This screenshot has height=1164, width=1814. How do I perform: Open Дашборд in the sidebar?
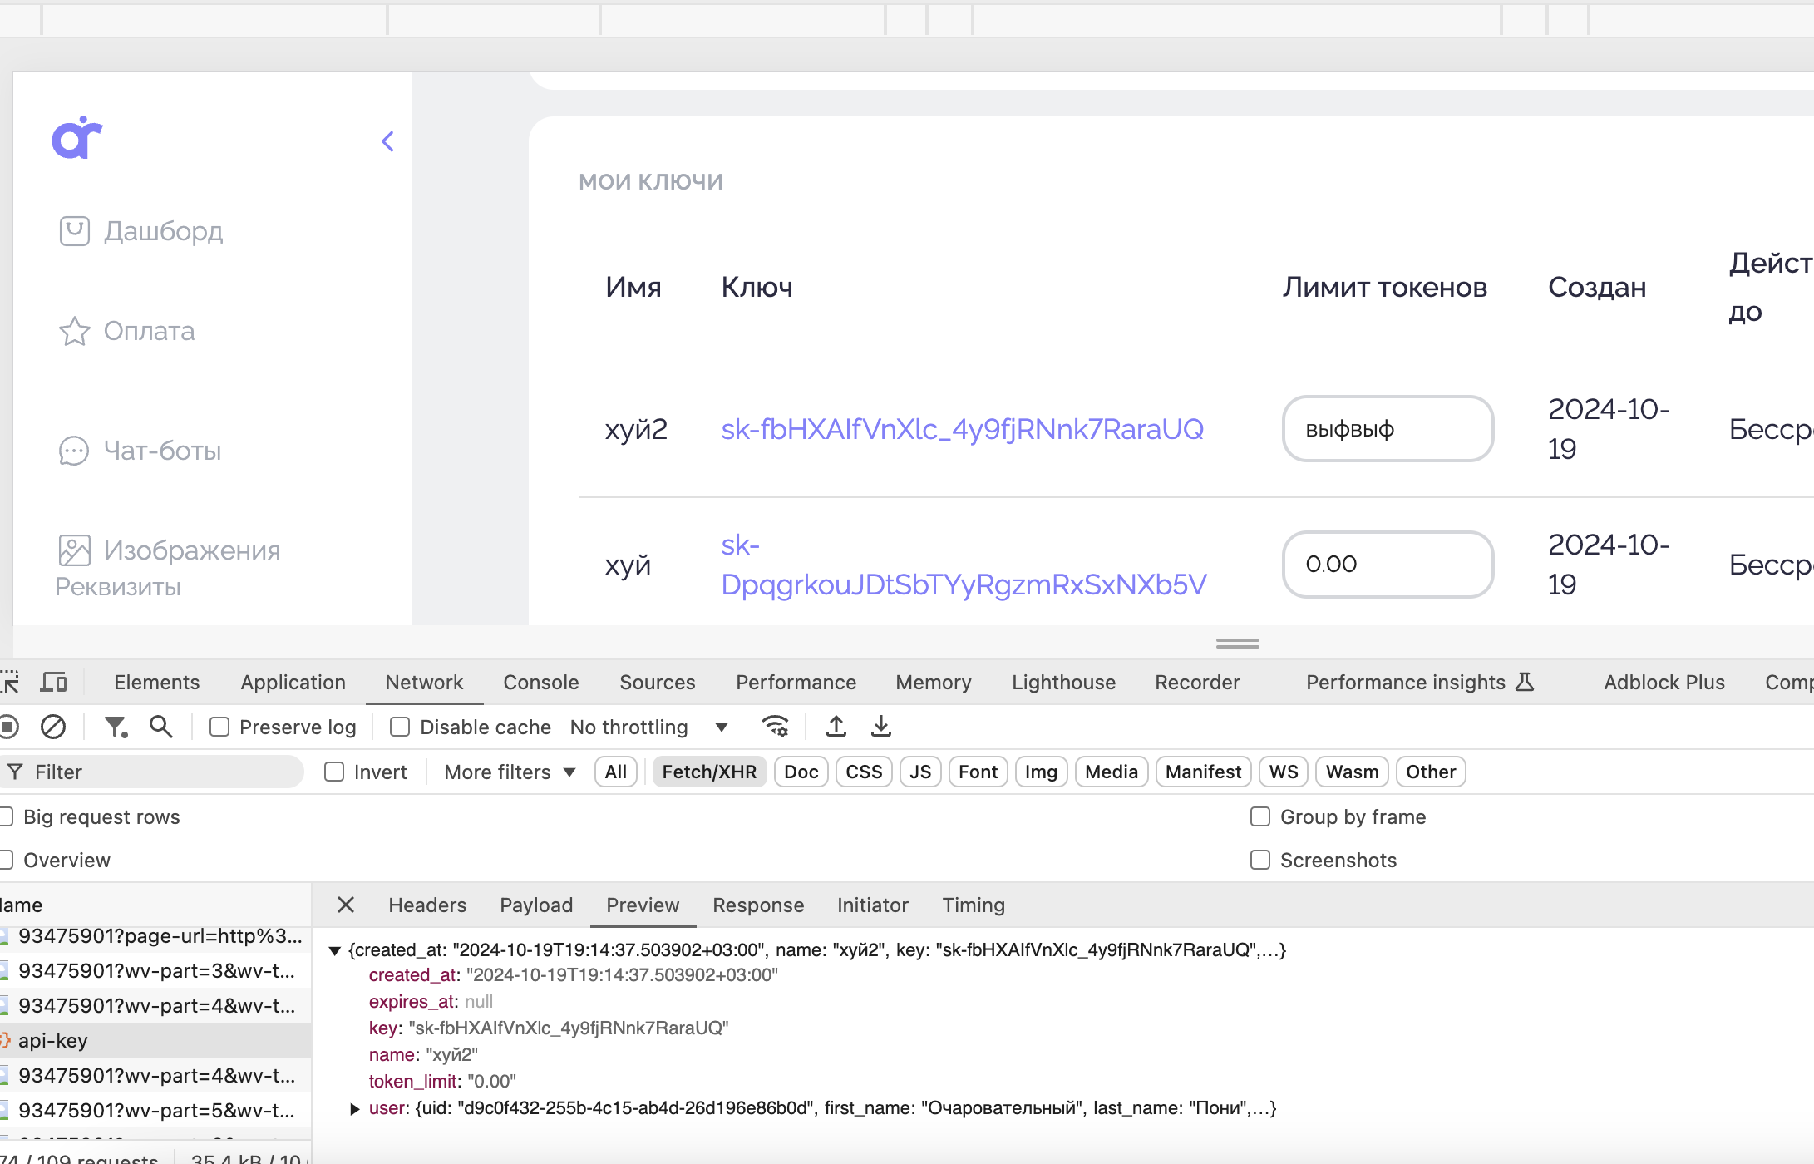[163, 231]
